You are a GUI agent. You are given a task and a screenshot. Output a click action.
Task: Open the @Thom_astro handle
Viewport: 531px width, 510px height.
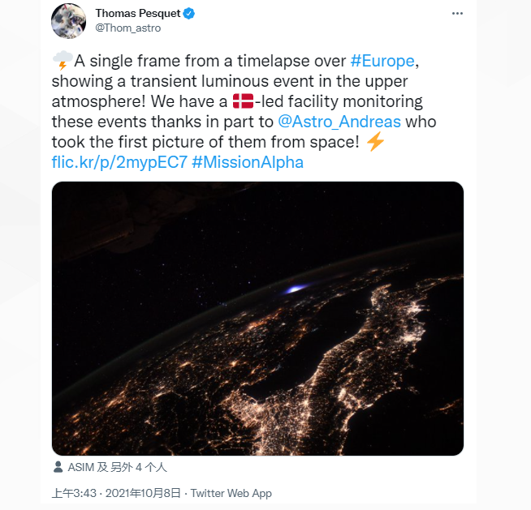click(x=128, y=28)
